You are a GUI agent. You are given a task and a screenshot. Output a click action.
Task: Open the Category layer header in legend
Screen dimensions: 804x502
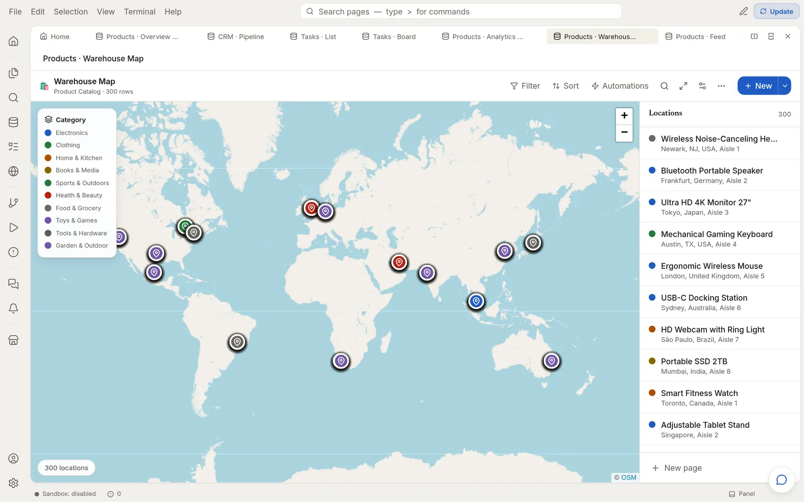(x=65, y=119)
